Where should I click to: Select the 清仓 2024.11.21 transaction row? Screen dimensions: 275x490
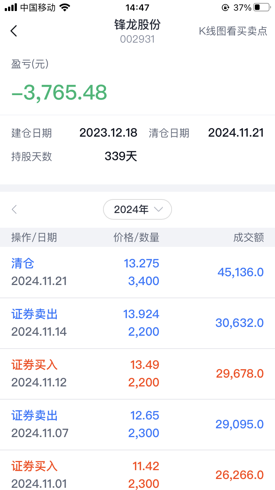click(x=137, y=272)
